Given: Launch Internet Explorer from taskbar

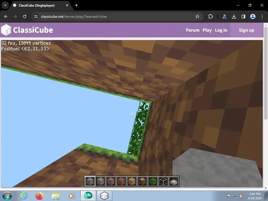Looking at the screenshot, I should click(x=23, y=196).
